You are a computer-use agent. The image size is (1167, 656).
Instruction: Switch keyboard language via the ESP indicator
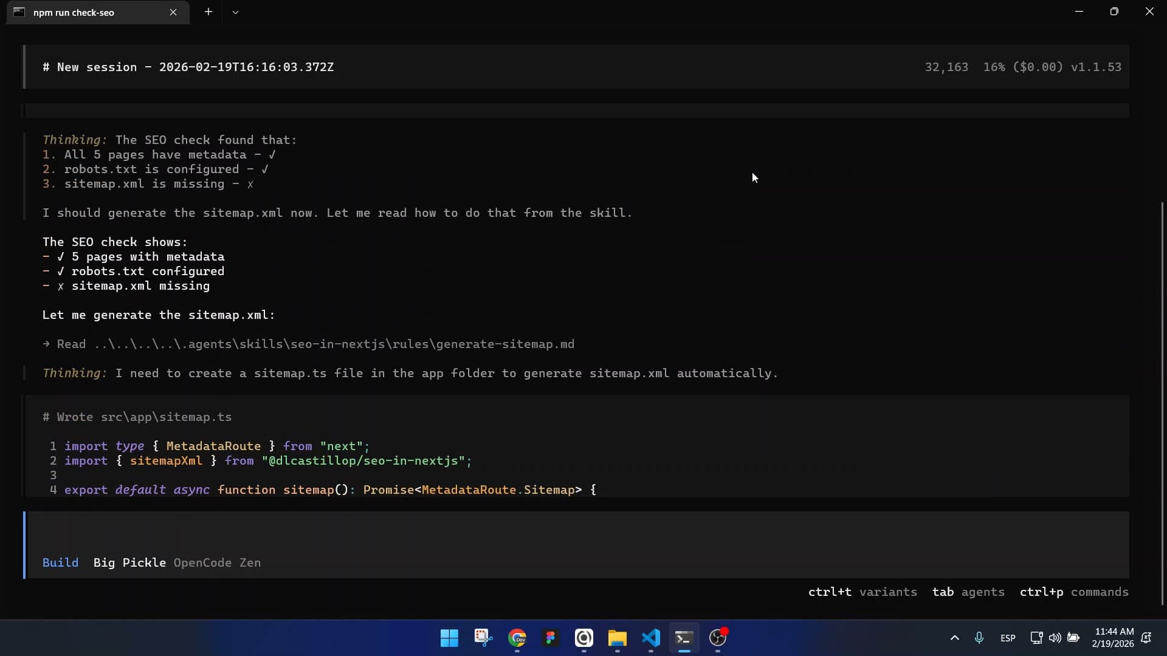(1008, 638)
